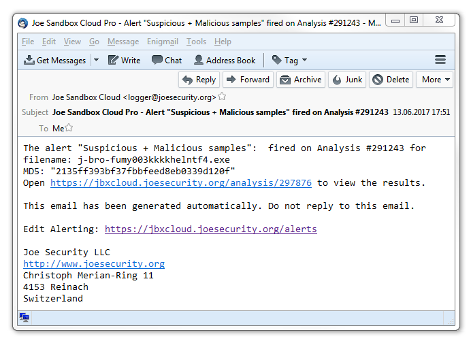The image size is (471, 341).
Task: Star the sender Joe Sandbox Cloud
Action: tap(222, 97)
